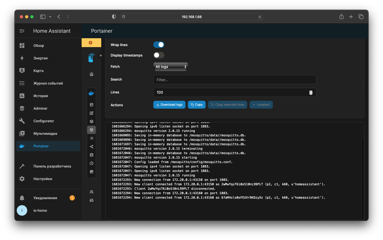Open the Portainer Dashboard panel

(x=91, y=104)
